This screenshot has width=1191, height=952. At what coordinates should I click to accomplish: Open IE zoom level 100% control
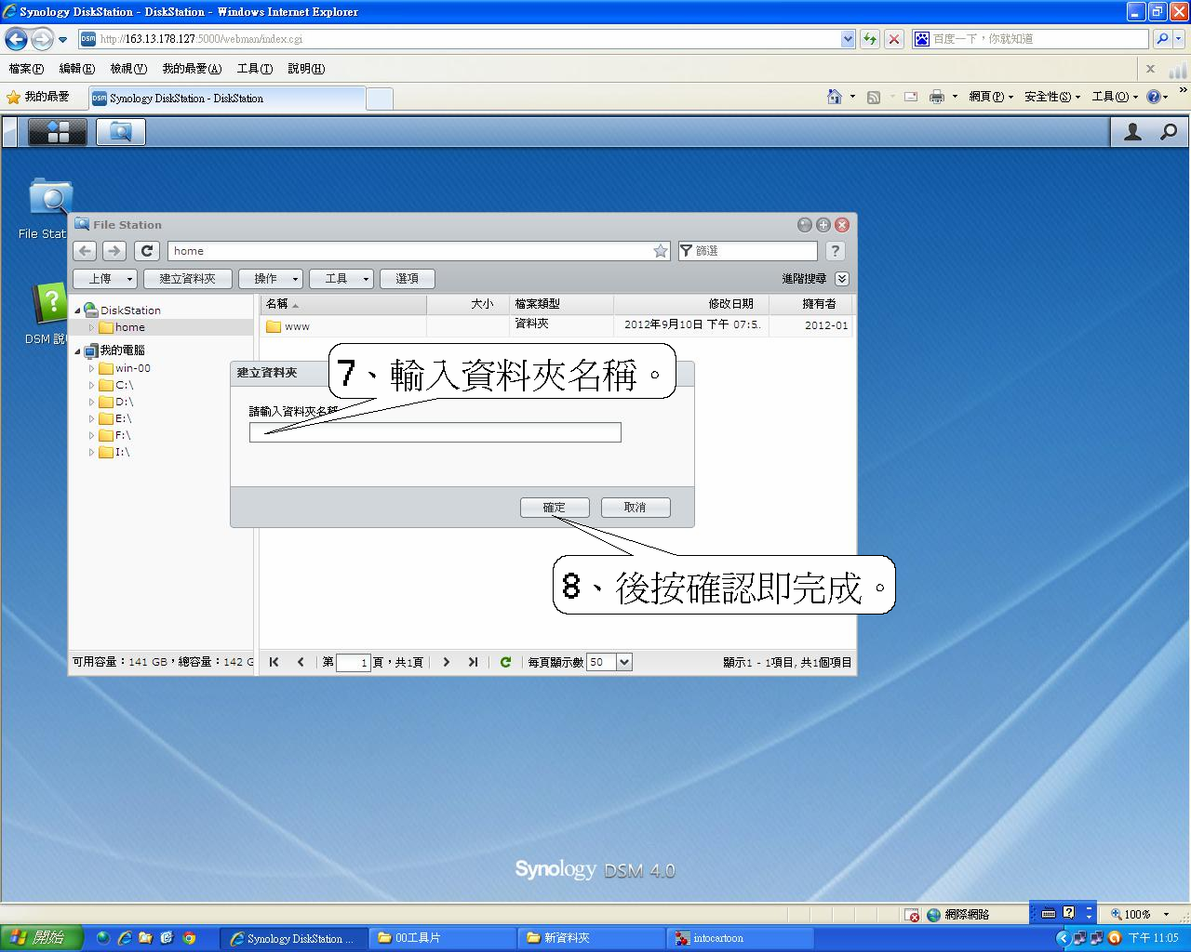coord(1139,915)
